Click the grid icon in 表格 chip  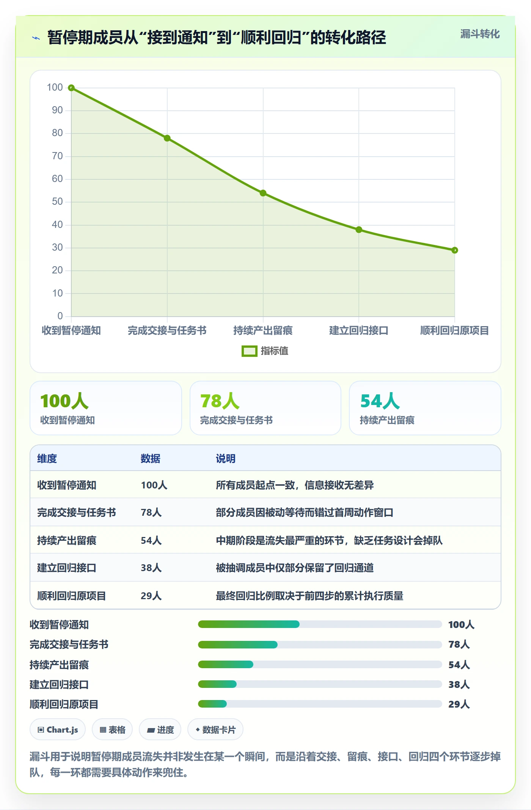(x=103, y=730)
